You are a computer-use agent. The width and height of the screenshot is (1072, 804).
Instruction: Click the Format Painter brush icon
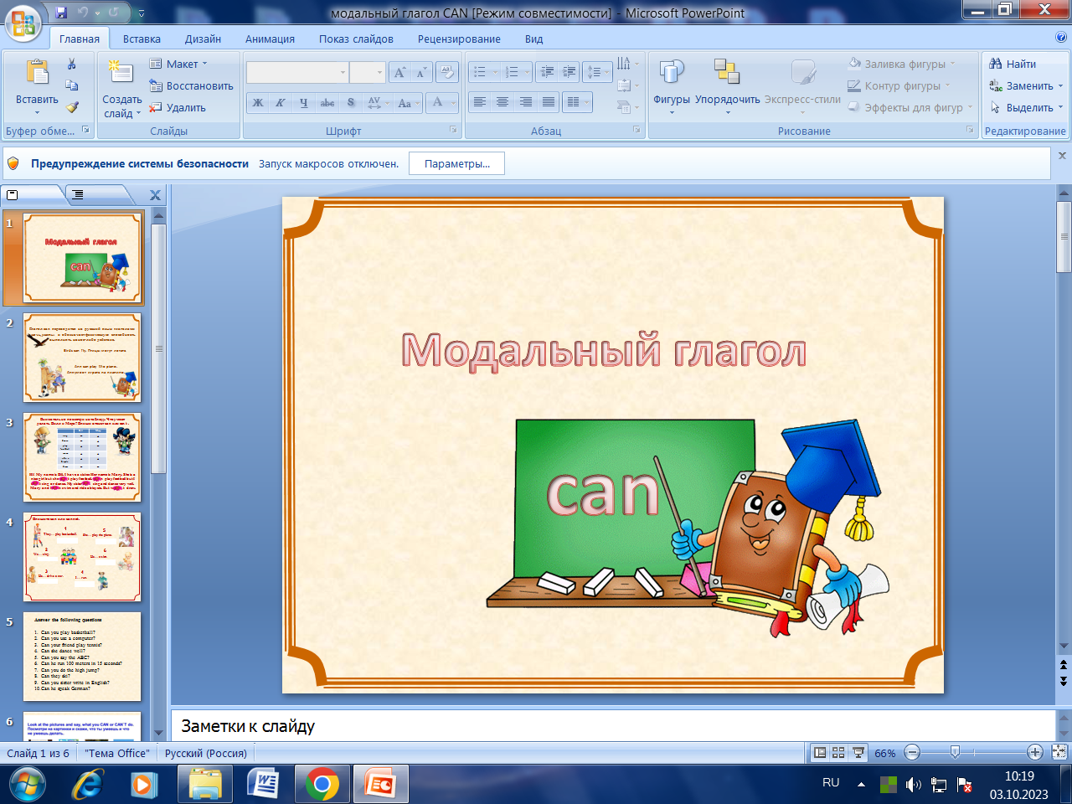click(x=72, y=107)
